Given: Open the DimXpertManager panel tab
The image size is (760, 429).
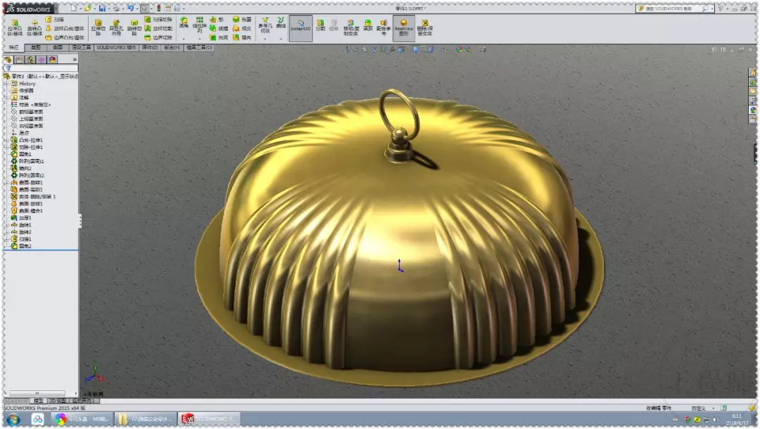Looking at the screenshot, I should tap(42, 60).
